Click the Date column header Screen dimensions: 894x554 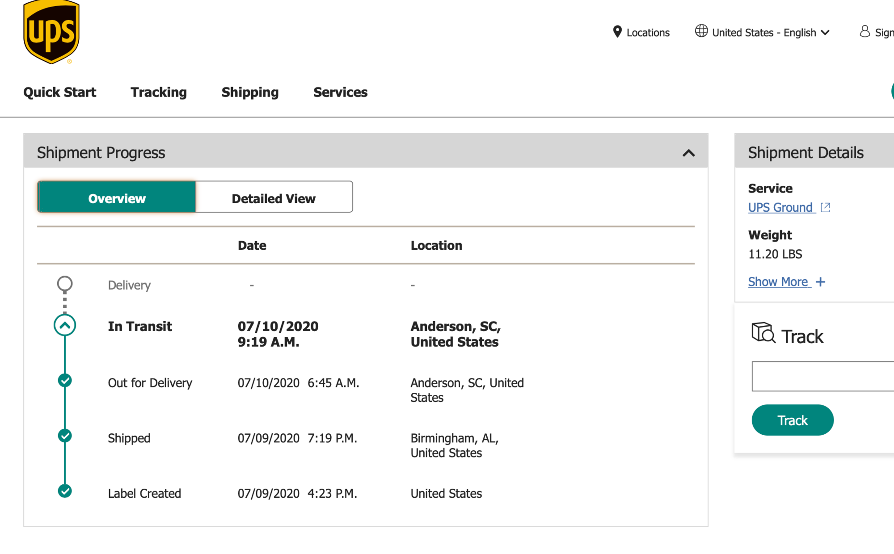click(252, 245)
